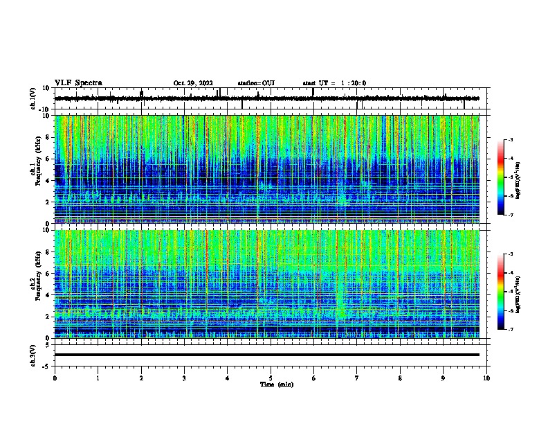Click the "ch.3(V)" axis label
The height and width of the screenshot is (424, 548).
pyautogui.click(x=33, y=355)
